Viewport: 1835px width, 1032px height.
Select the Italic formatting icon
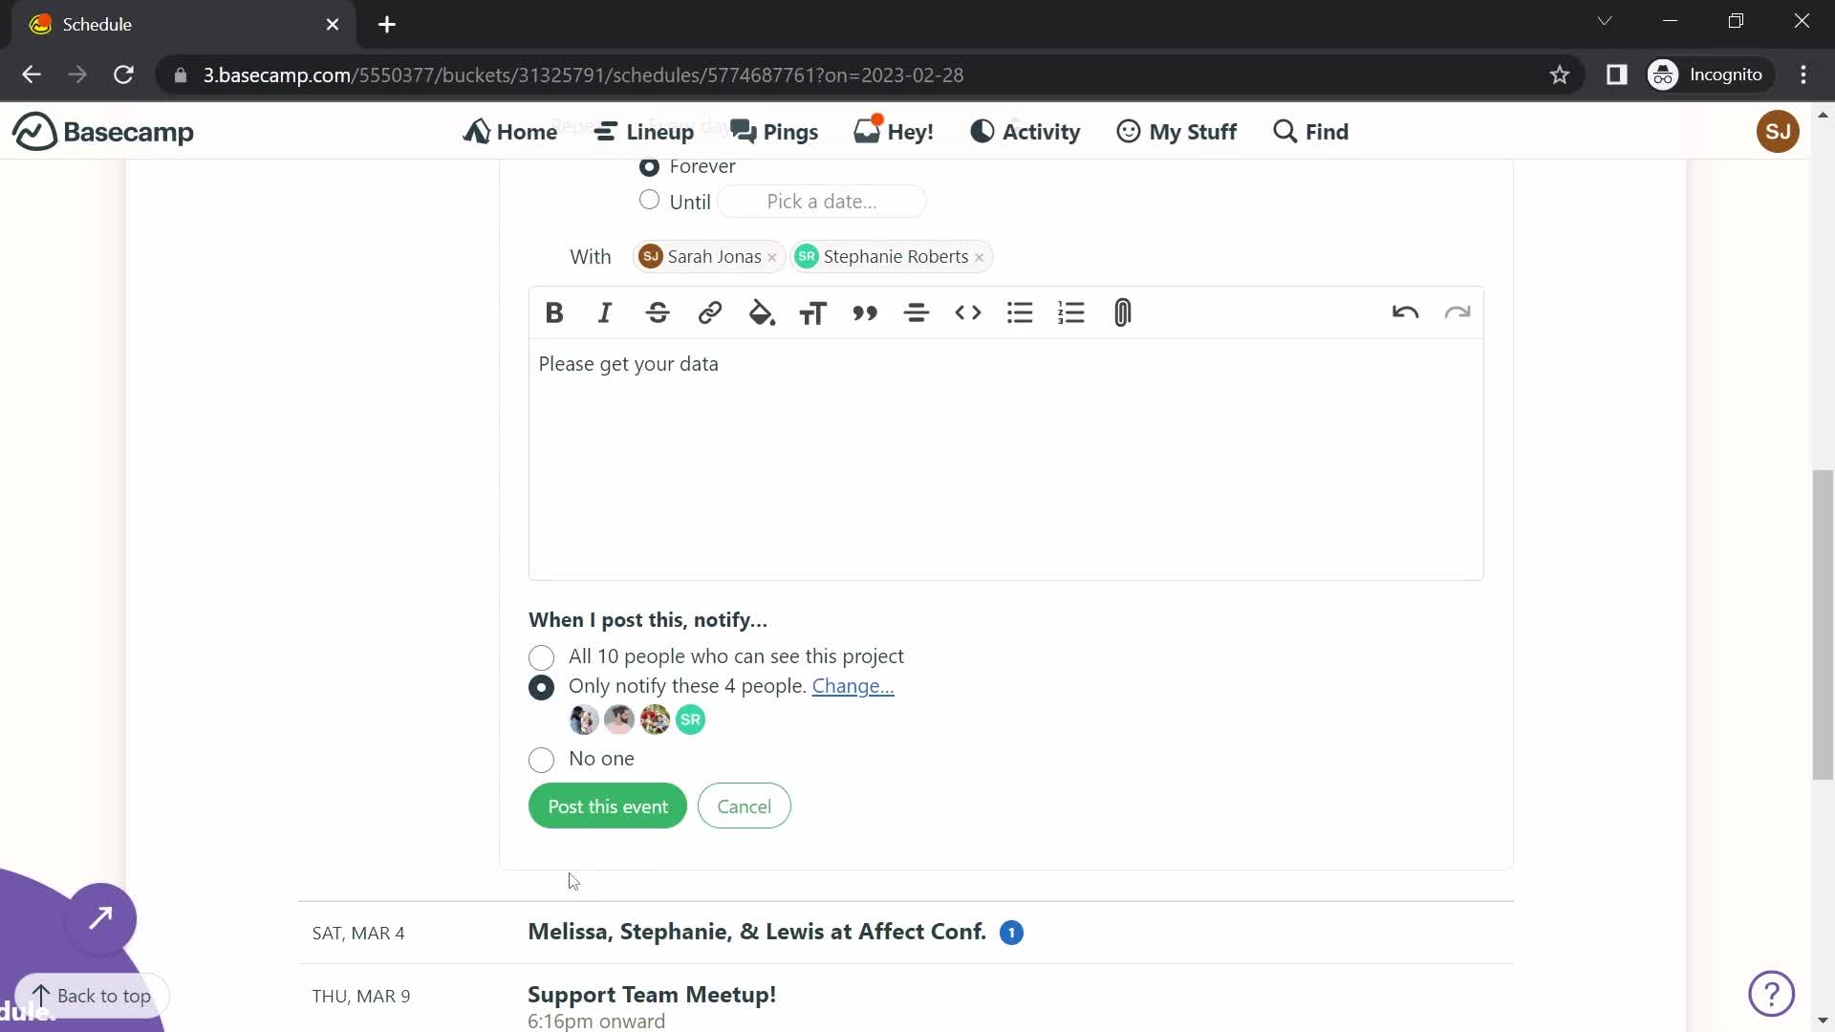(605, 312)
